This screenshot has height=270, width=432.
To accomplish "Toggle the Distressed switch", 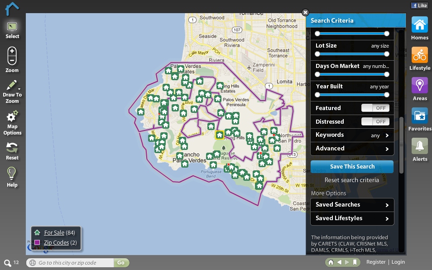I will coord(375,121).
